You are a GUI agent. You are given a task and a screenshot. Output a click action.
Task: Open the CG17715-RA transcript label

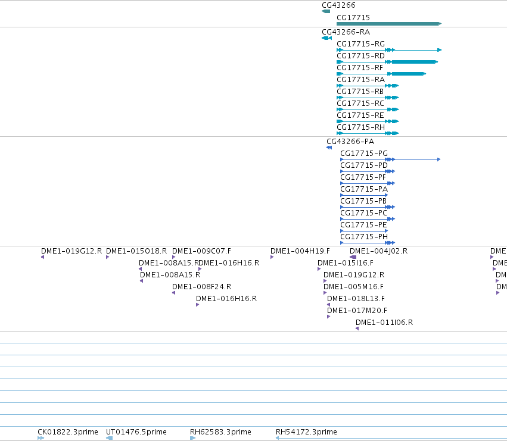click(360, 80)
